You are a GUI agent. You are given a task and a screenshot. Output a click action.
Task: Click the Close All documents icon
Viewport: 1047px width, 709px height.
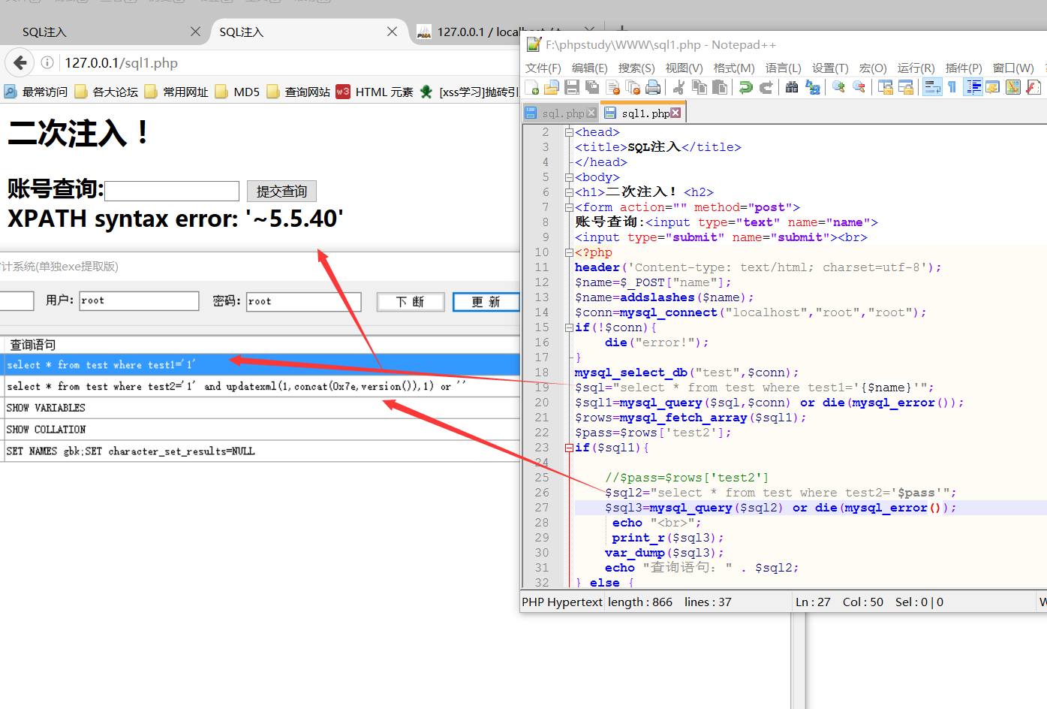click(x=633, y=87)
